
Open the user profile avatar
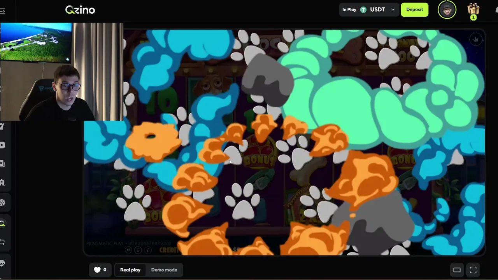click(x=447, y=10)
